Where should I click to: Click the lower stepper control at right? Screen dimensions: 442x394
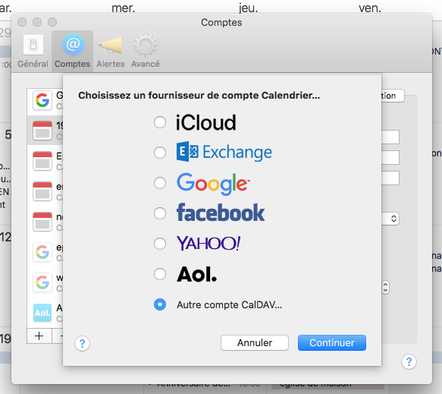(386, 288)
